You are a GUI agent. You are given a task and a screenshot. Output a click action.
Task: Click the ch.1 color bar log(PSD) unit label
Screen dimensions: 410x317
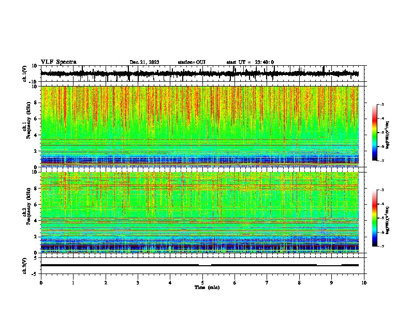(388, 135)
